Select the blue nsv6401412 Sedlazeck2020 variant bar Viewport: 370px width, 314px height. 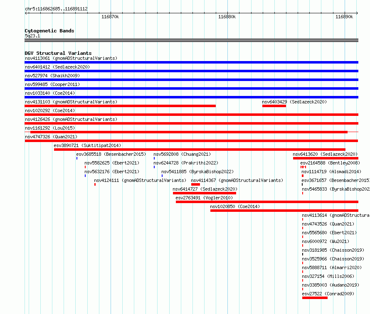[x=191, y=71]
